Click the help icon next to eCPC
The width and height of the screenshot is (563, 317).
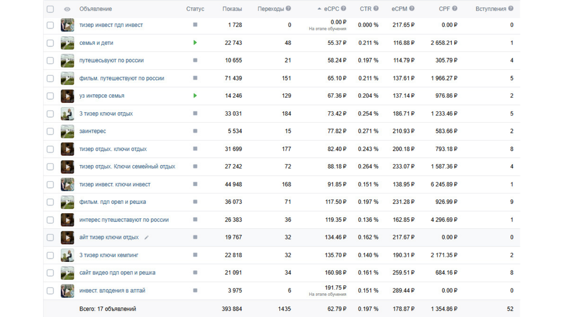[344, 8]
